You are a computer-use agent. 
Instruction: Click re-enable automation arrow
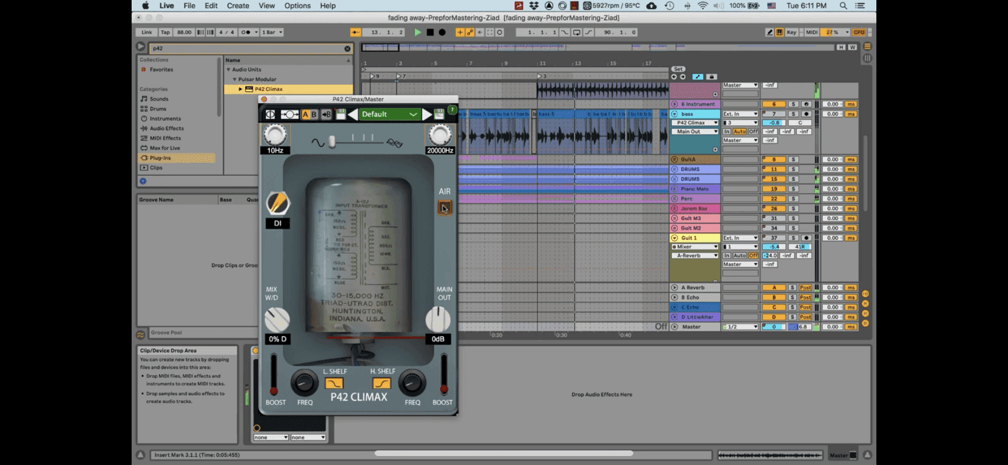pyautogui.click(x=480, y=32)
